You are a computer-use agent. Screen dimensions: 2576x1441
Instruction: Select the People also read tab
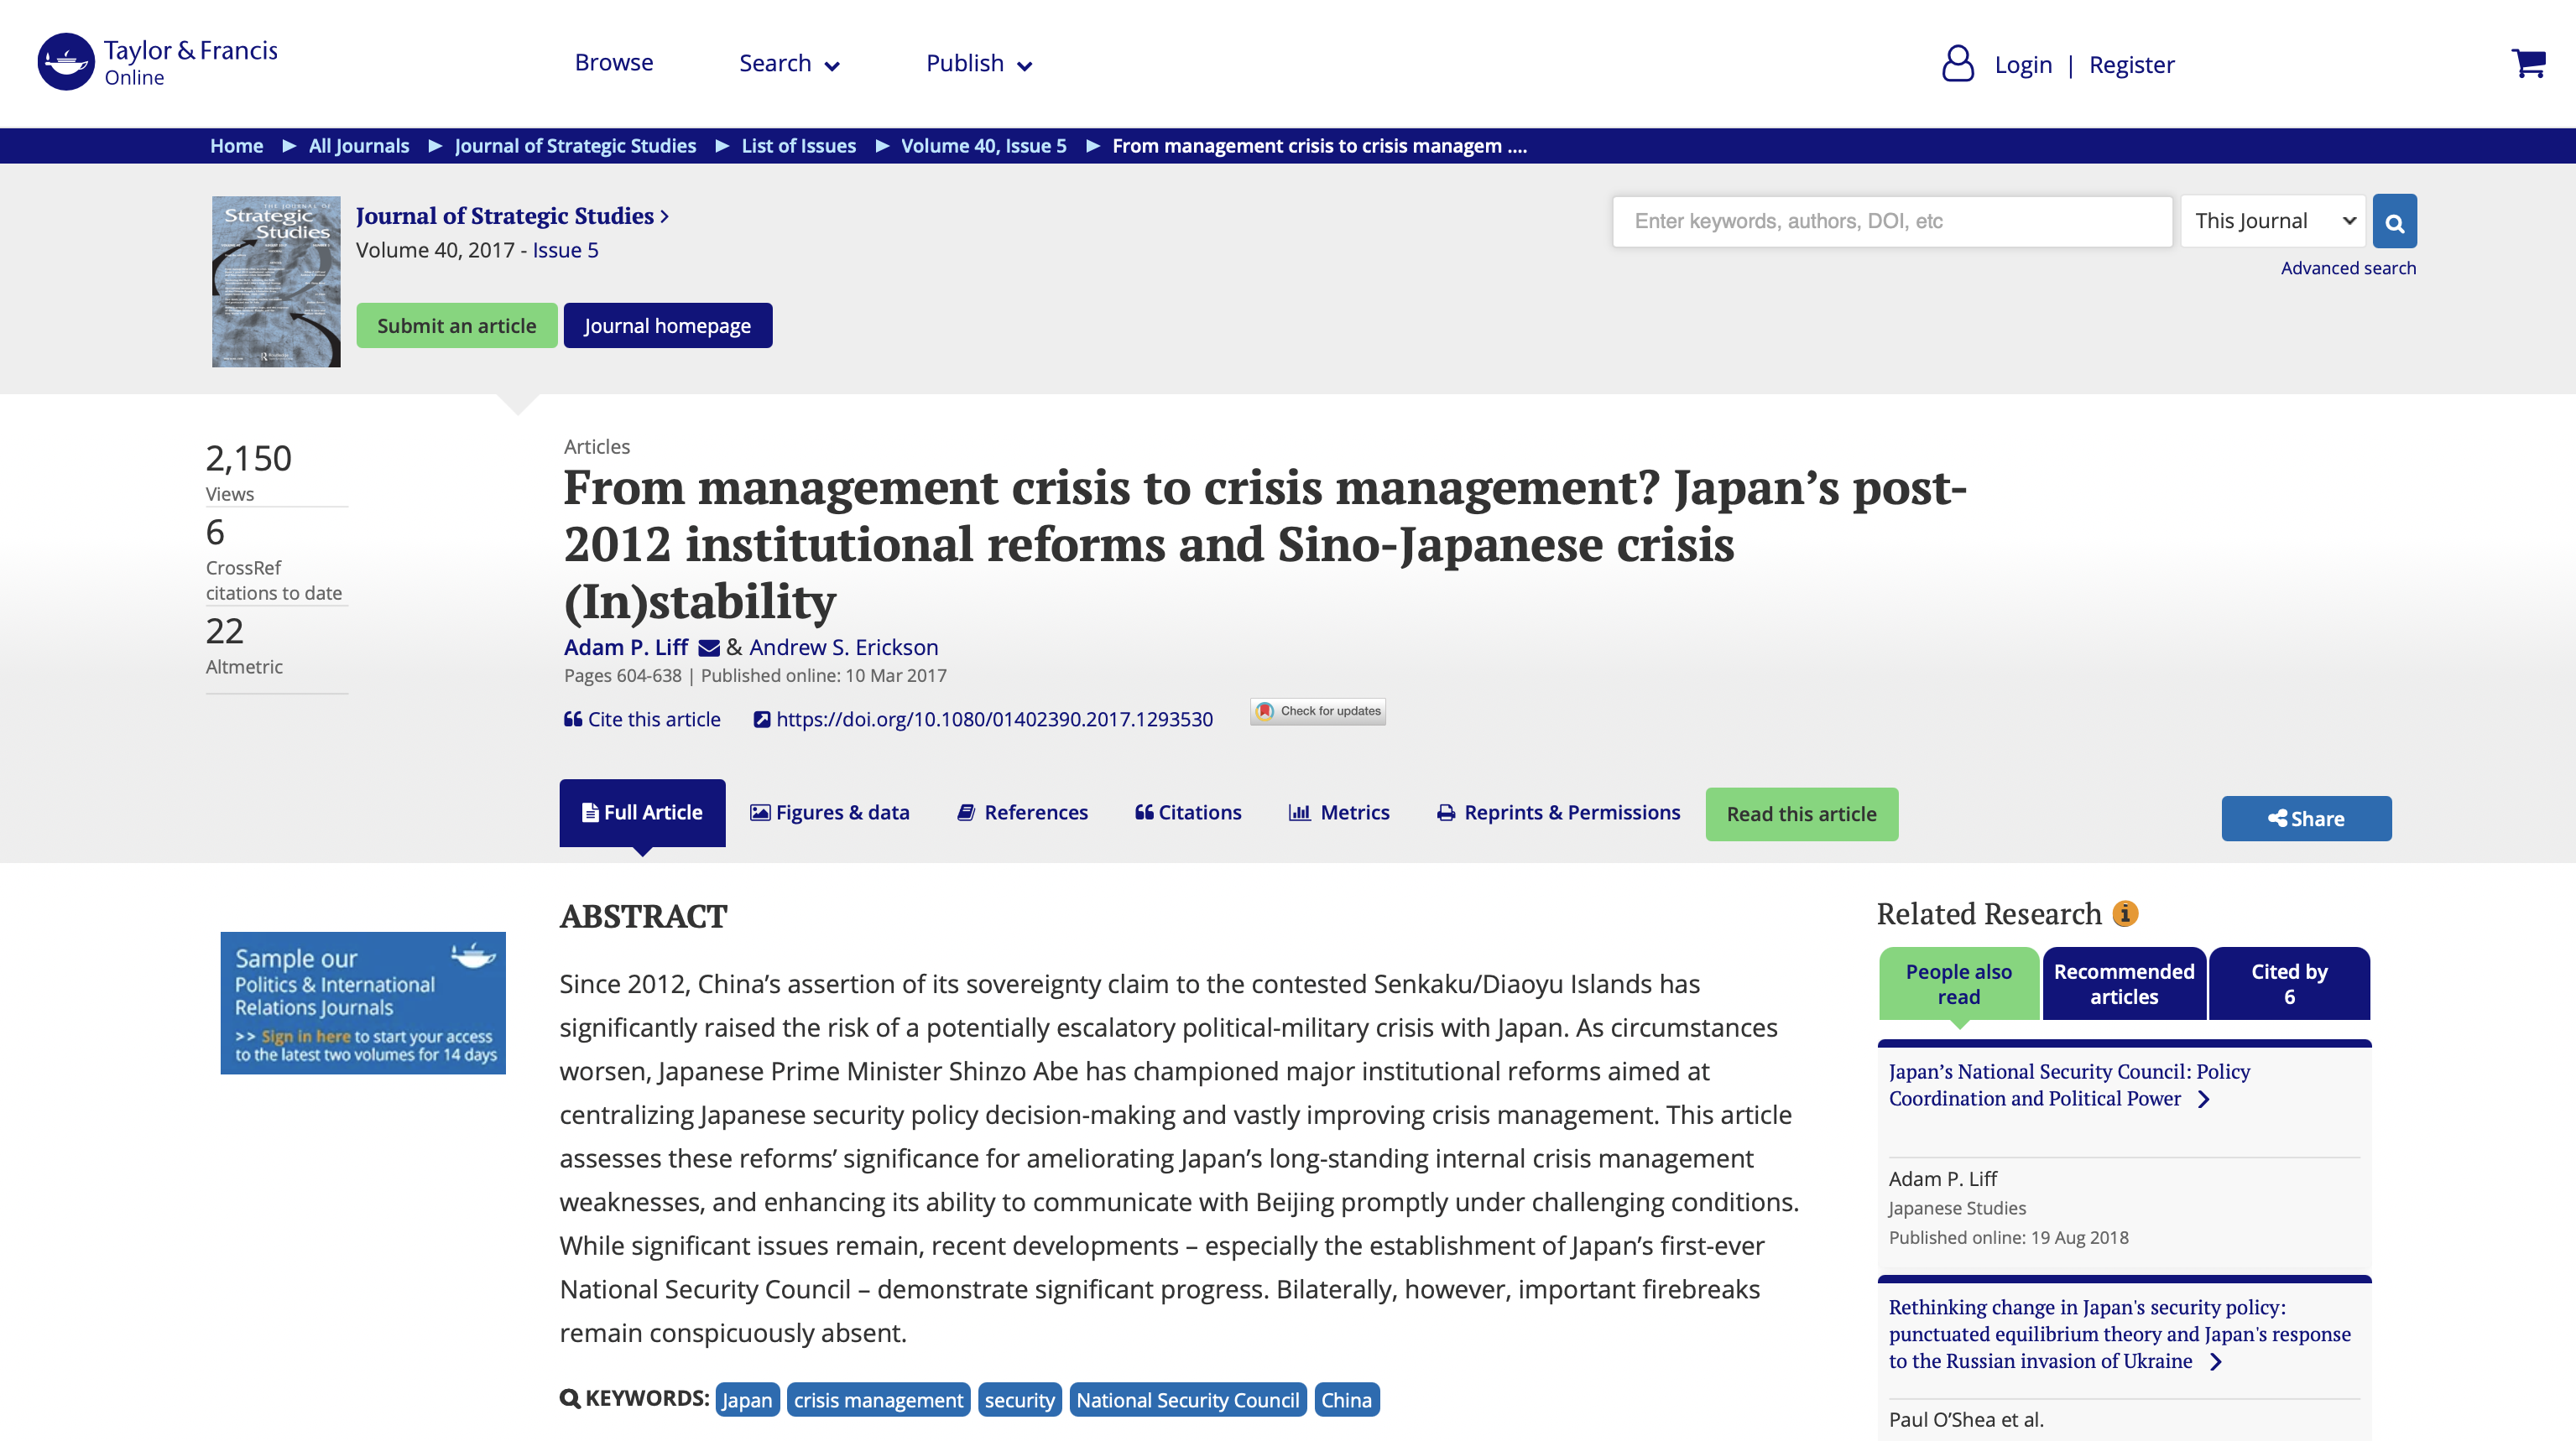tap(1958, 983)
